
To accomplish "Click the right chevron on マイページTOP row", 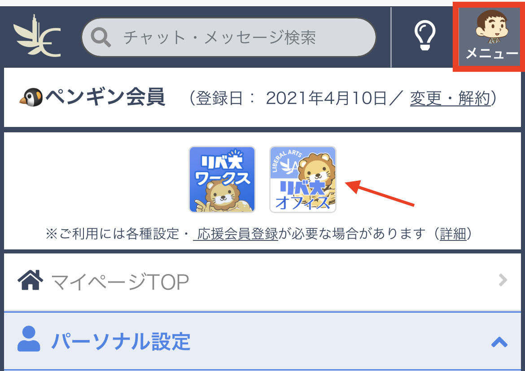I will click(503, 280).
